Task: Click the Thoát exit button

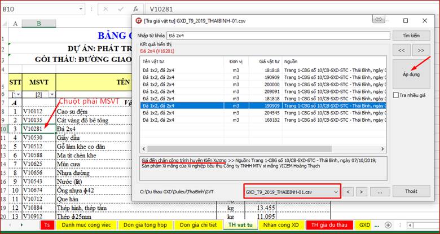Action: pyautogui.click(x=412, y=192)
